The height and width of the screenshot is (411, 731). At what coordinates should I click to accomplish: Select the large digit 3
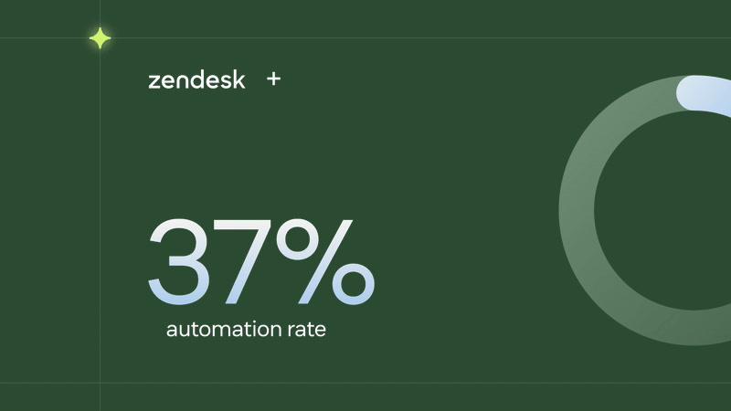click(x=182, y=262)
